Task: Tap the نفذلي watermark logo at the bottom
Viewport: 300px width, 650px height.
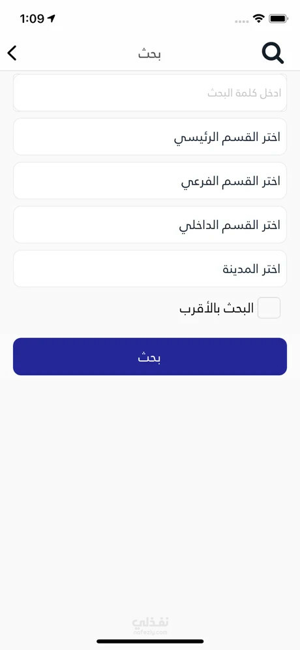Action: tap(151, 622)
